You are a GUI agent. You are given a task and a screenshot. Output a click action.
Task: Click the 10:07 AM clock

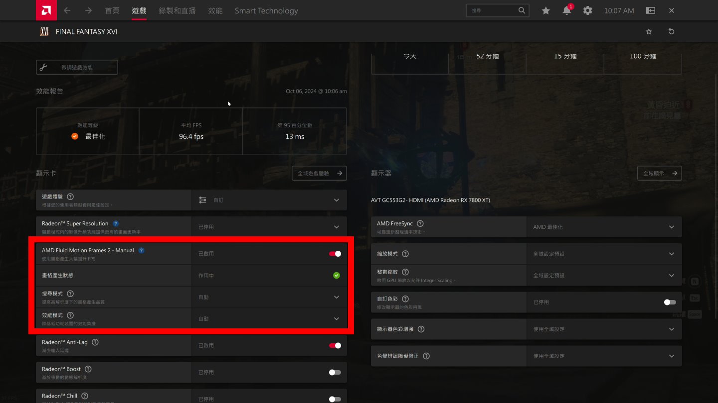pos(619,10)
